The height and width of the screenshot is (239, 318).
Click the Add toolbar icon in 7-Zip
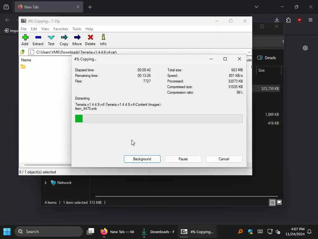(x=25, y=40)
